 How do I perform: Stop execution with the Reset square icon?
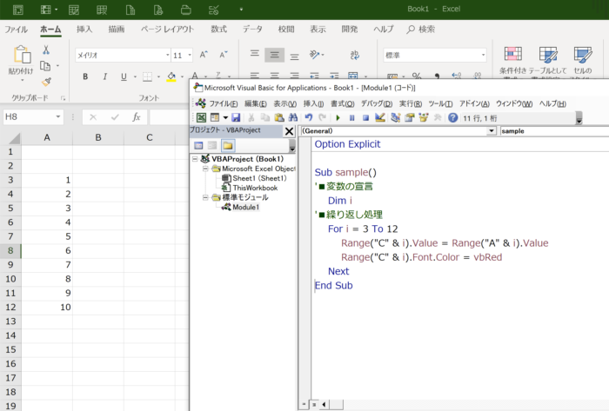pyautogui.click(x=365, y=117)
